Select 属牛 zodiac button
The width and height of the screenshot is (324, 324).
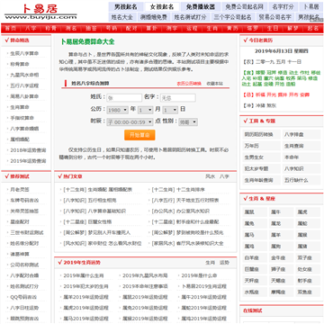pyautogui.click(x=281, y=211)
